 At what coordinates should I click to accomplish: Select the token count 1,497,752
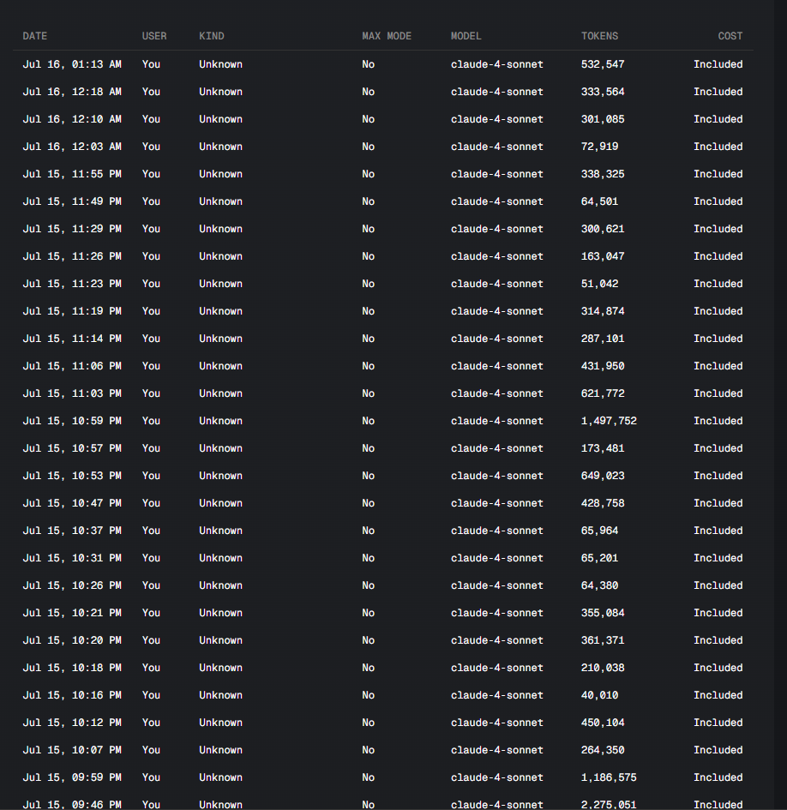coord(609,421)
